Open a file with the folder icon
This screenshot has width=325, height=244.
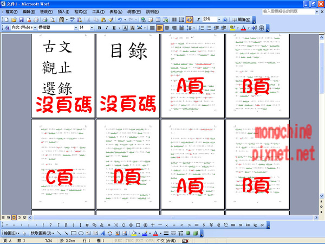tap(14, 20)
